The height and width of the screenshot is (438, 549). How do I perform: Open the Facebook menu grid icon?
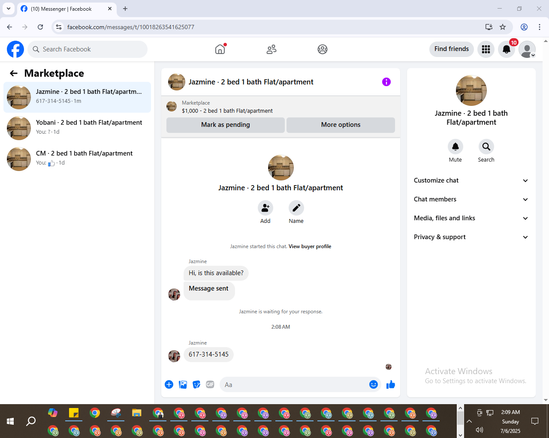click(486, 49)
